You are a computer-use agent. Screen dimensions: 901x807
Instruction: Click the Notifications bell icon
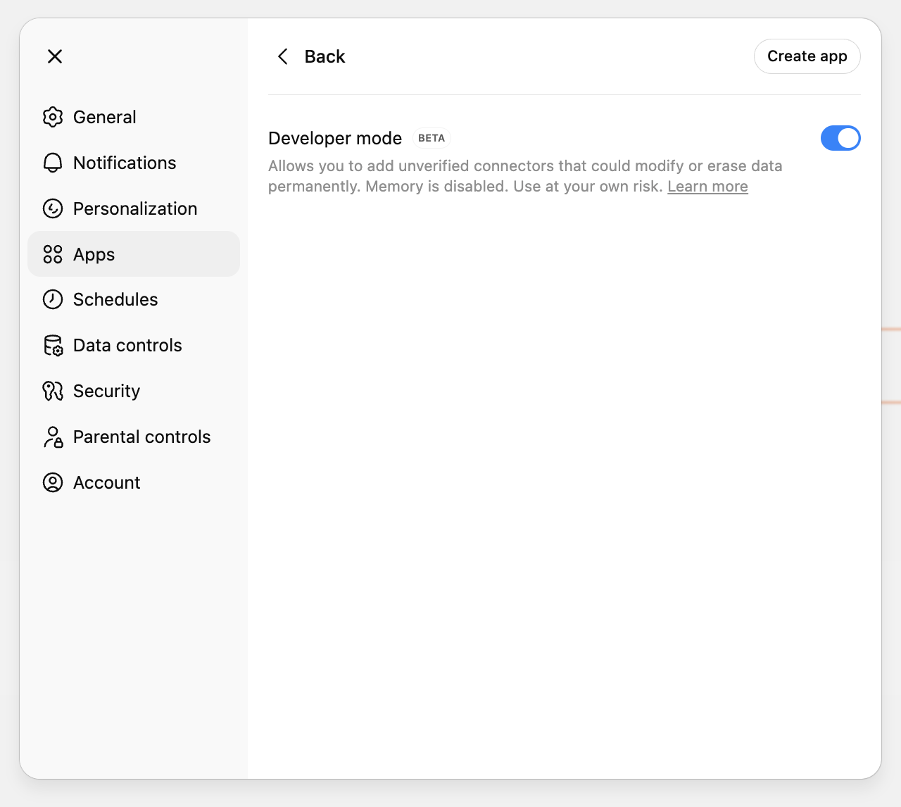coord(52,163)
